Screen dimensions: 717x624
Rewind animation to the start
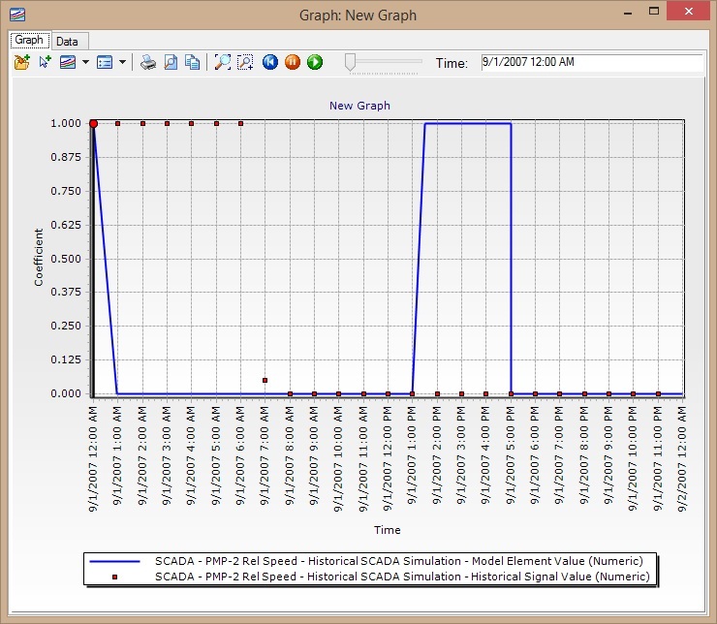[x=270, y=63]
